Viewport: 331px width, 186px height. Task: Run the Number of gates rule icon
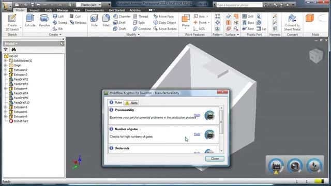209,134
